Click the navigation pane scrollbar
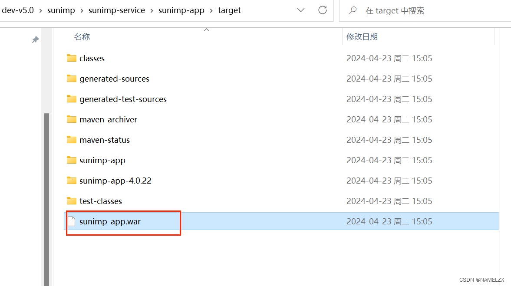Viewport: 511px width, 286px height. click(47, 195)
